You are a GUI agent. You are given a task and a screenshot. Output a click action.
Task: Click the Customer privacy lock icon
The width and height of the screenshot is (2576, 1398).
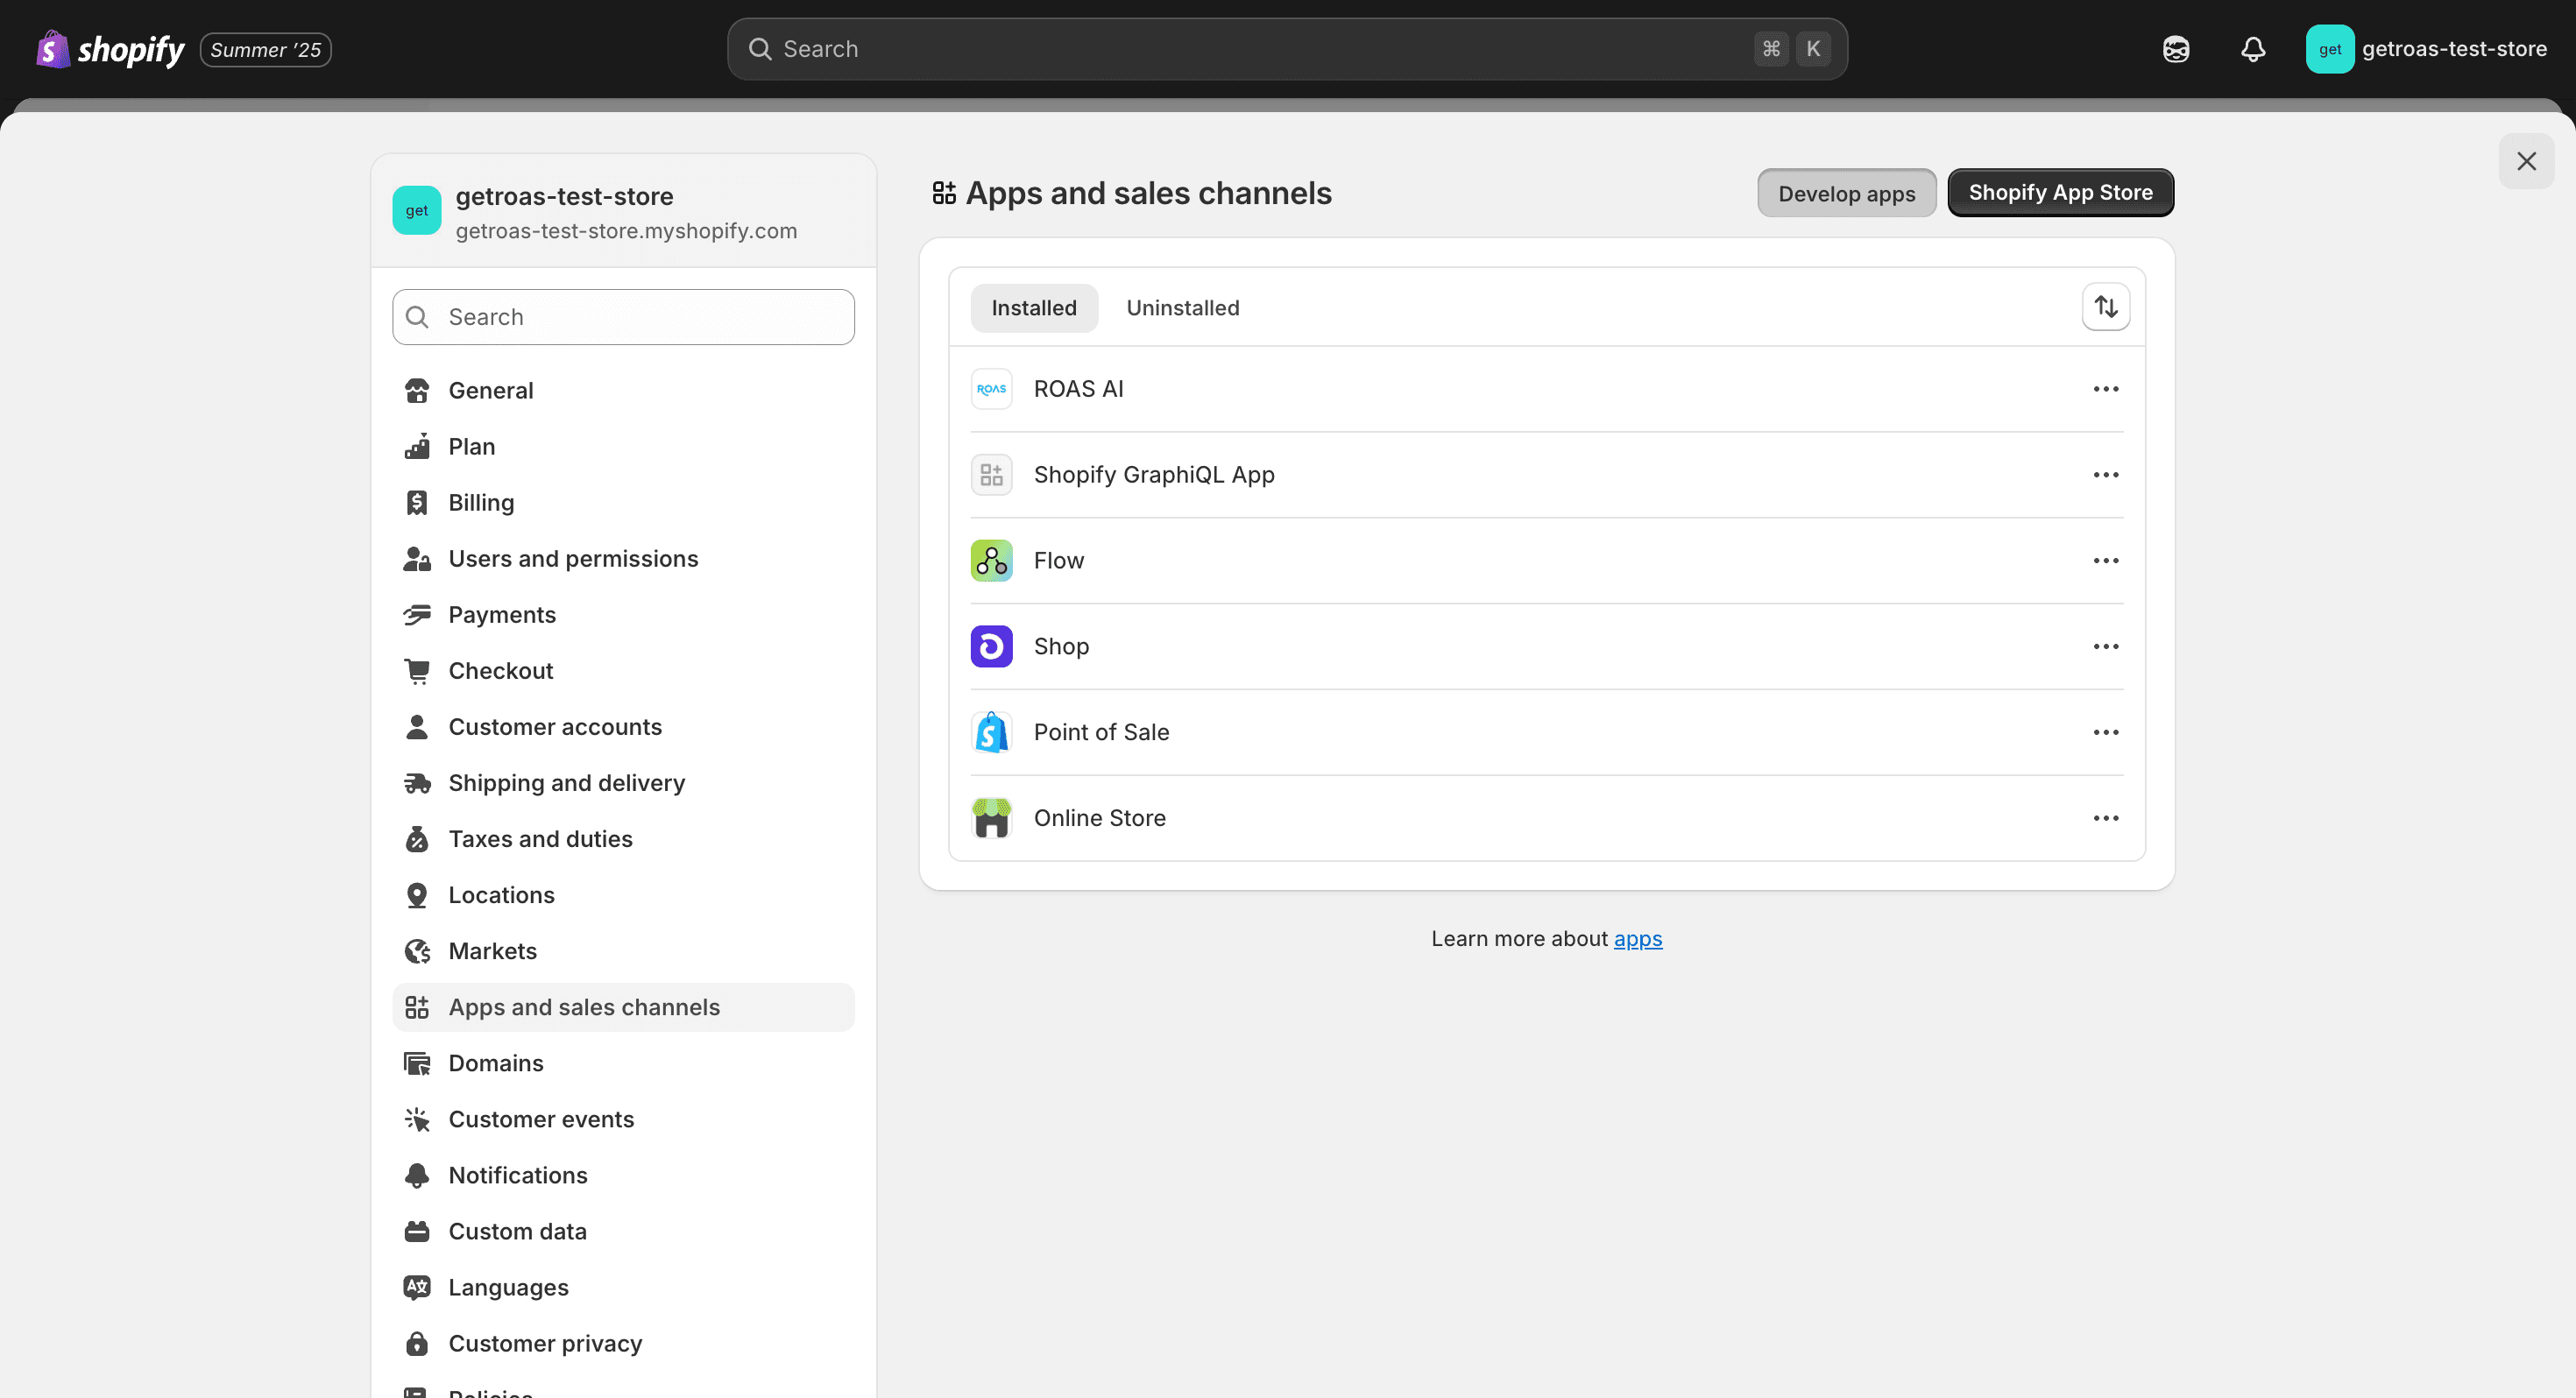[417, 1343]
